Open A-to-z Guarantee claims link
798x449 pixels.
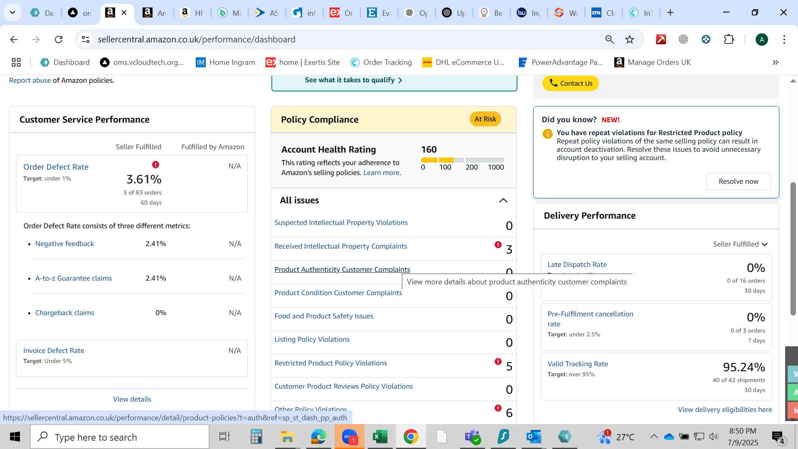click(74, 278)
